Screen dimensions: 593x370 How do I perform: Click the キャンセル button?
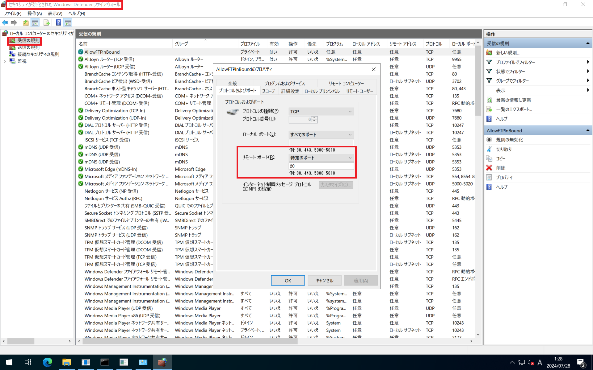click(x=324, y=281)
